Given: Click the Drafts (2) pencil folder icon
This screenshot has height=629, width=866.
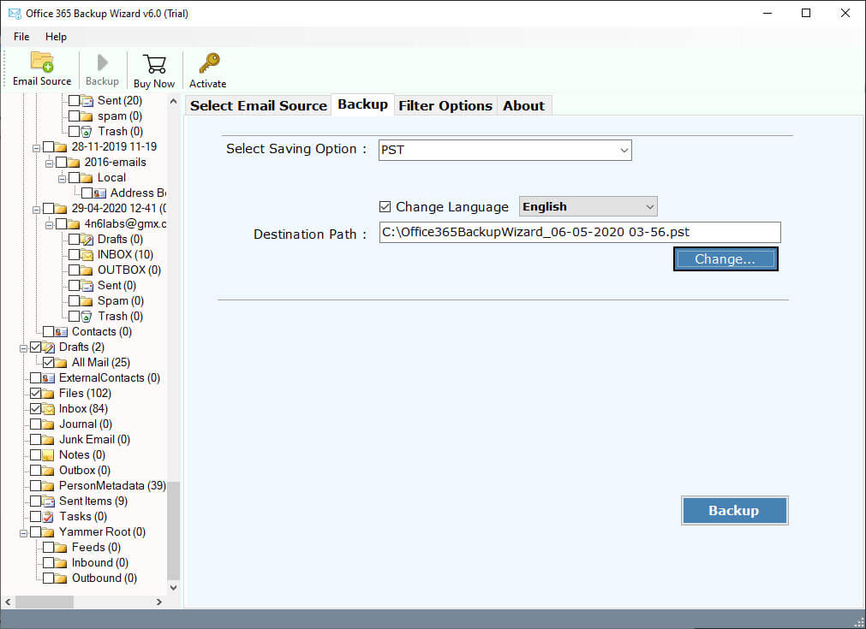Looking at the screenshot, I should [49, 347].
